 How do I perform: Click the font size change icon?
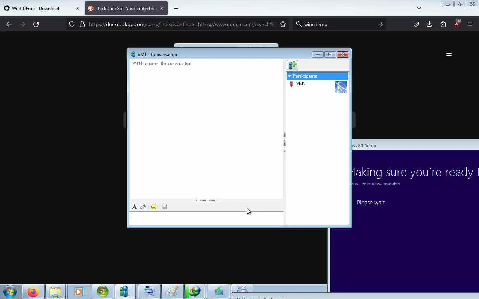143,207
